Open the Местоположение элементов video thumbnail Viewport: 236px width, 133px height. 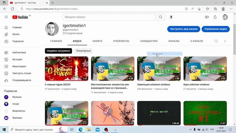coord(113,69)
